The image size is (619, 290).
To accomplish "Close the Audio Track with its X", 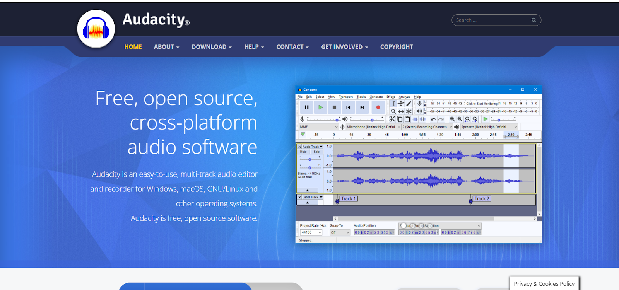I will [x=299, y=147].
